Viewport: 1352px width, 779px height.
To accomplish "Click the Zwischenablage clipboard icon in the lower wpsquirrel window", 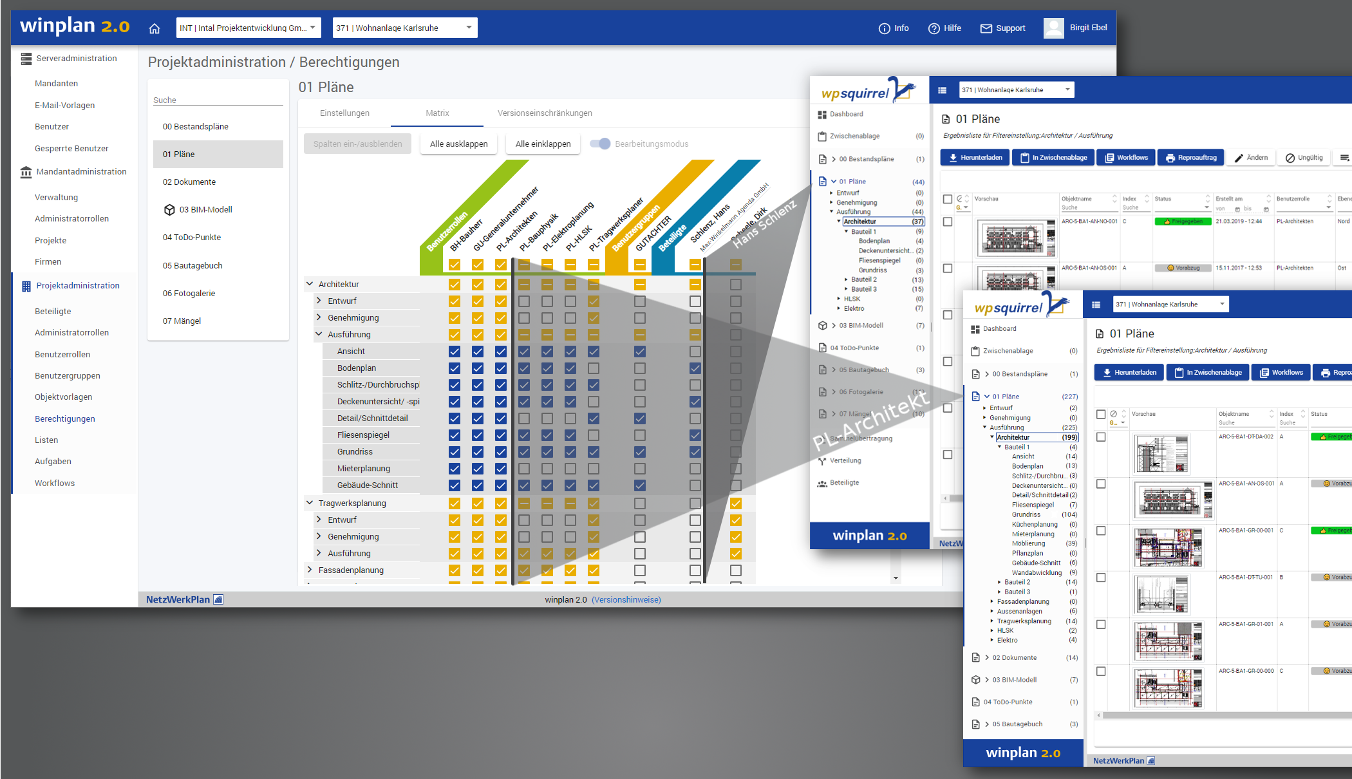I will point(975,352).
